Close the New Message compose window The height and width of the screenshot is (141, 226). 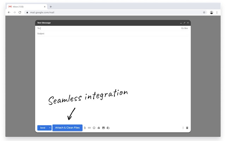(188, 23)
